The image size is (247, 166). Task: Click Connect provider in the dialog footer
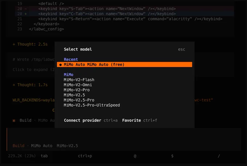click(82, 120)
